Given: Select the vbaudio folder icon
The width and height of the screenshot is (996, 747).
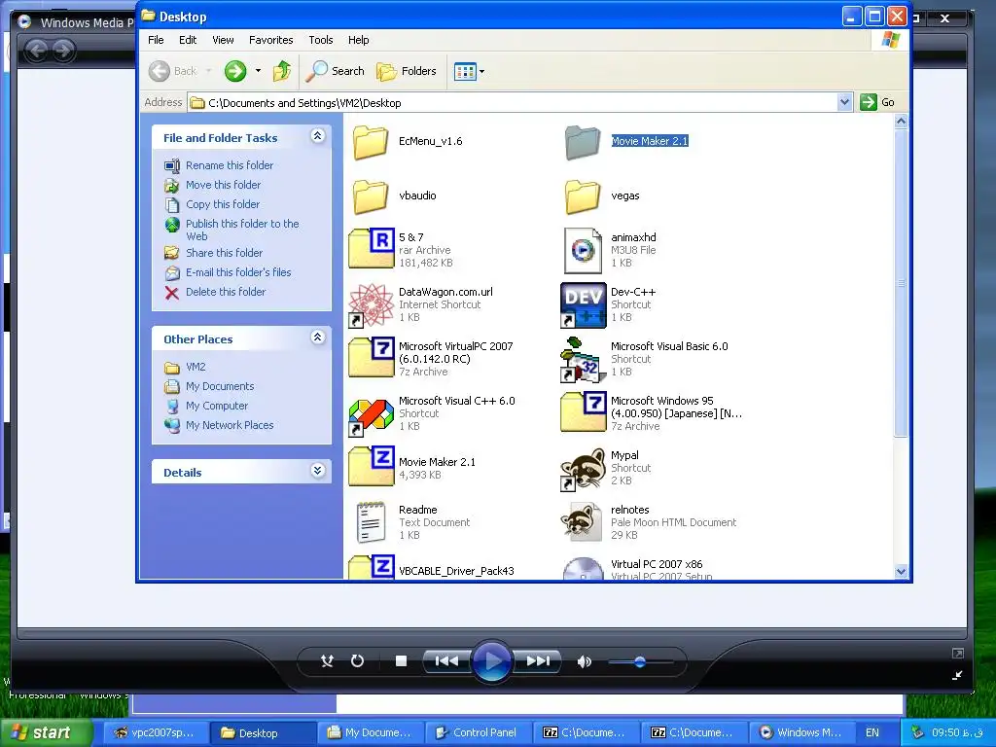Looking at the screenshot, I should (371, 196).
